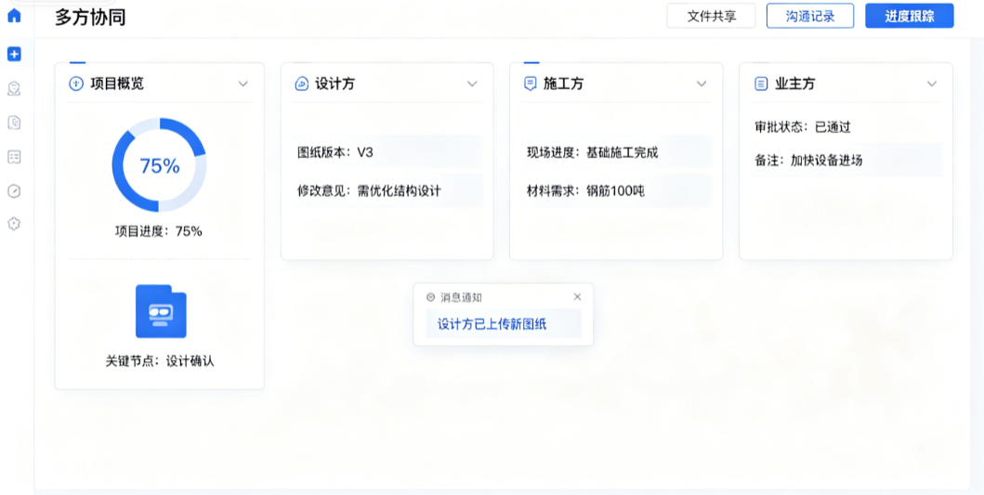Select the 材料需求：钢筋100吨 row
Image resolution: width=984 pixels, height=495 pixels.
point(617,190)
